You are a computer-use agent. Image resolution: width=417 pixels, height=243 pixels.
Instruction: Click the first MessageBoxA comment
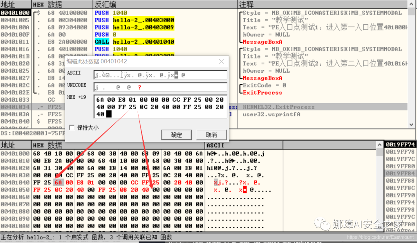(x=262, y=42)
